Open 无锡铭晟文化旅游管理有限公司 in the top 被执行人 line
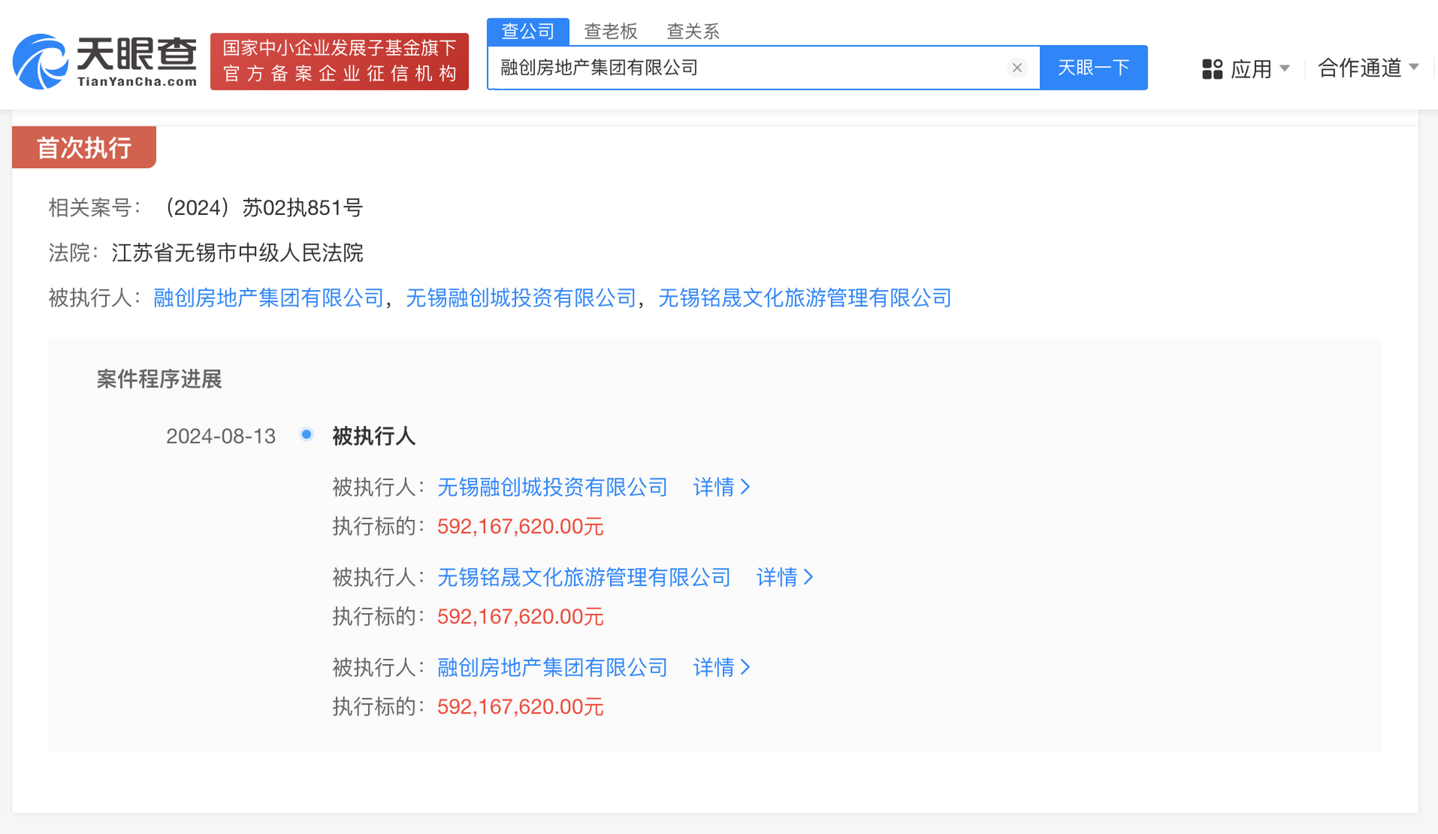The height and width of the screenshot is (834, 1438). pos(805,298)
